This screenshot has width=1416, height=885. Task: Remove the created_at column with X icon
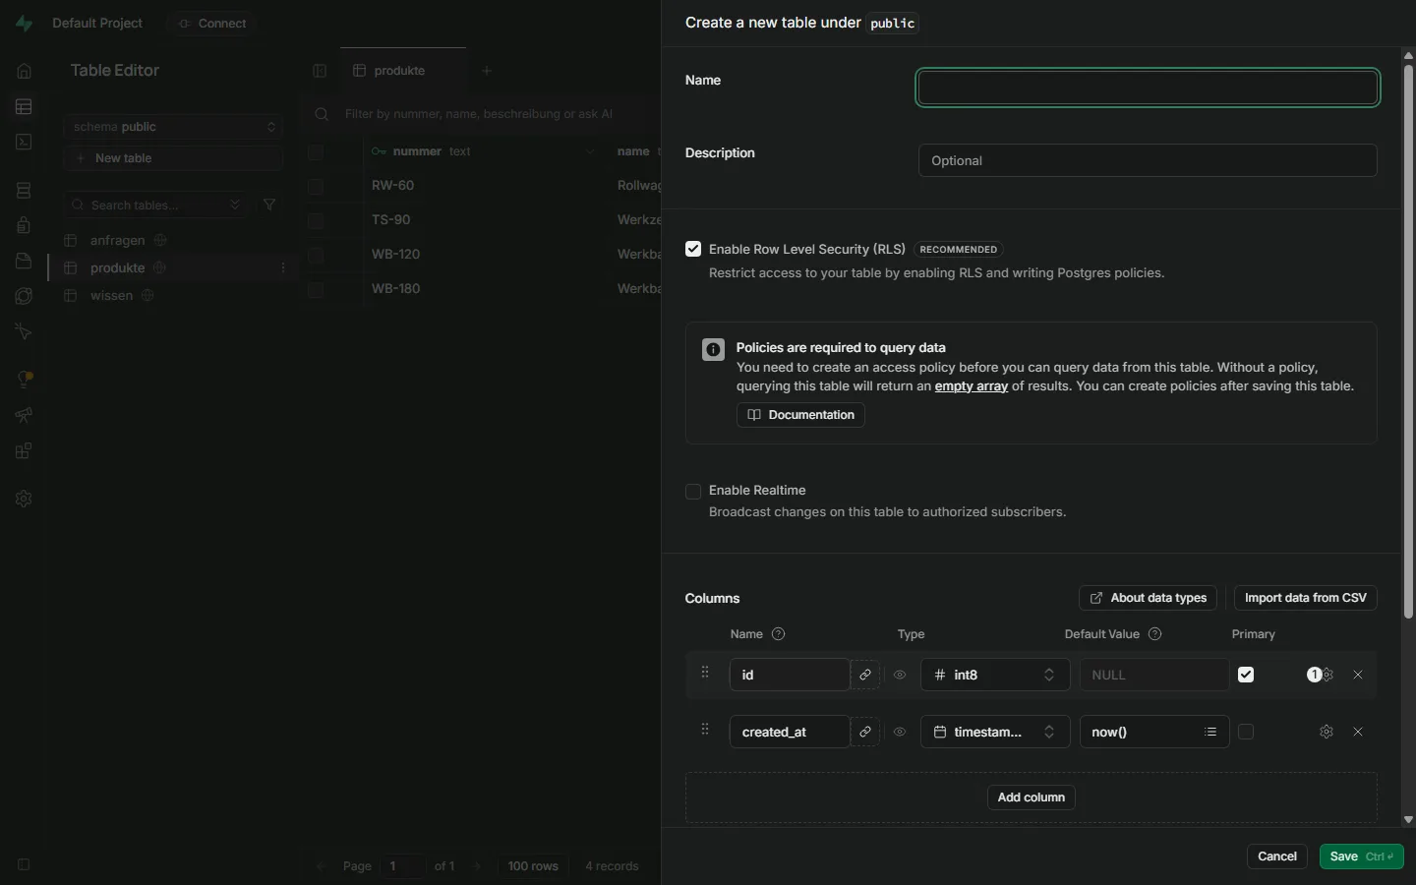click(x=1358, y=732)
